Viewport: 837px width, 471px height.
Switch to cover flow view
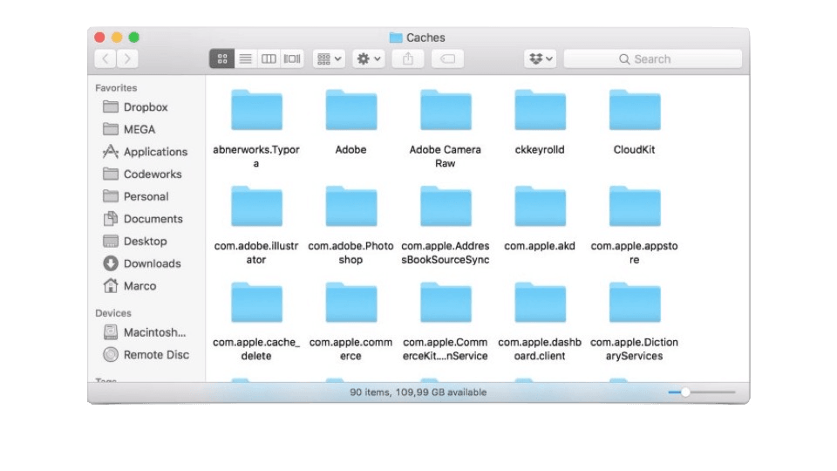(292, 59)
